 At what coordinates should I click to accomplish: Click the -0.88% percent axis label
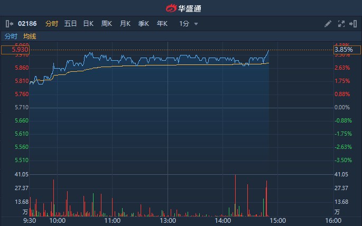[x=343, y=120]
